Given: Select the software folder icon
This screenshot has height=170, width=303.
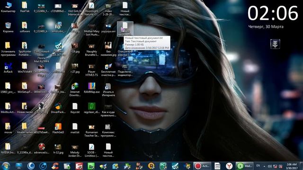Looking at the screenshot, I should coord(25,27).
